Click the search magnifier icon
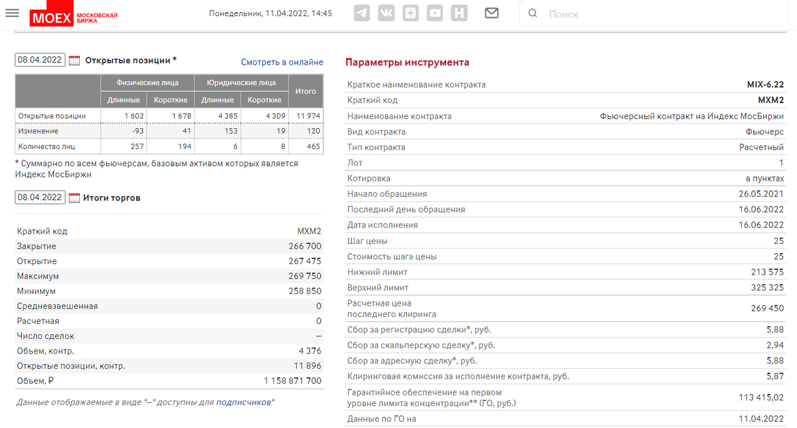The image size is (797, 428). (x=533, y=13)
